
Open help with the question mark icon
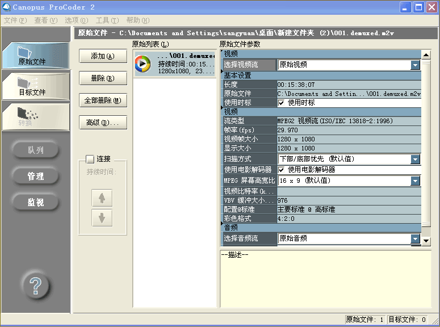[36, 286]
